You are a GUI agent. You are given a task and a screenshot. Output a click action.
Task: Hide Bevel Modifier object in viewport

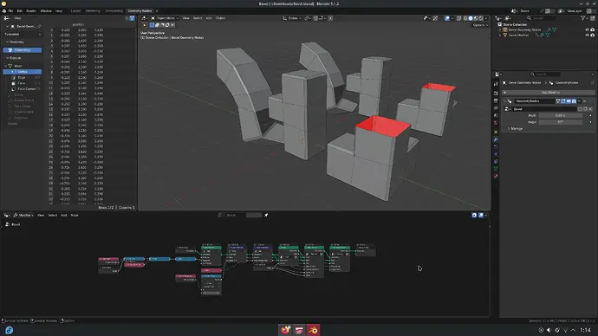coord(587,35)
